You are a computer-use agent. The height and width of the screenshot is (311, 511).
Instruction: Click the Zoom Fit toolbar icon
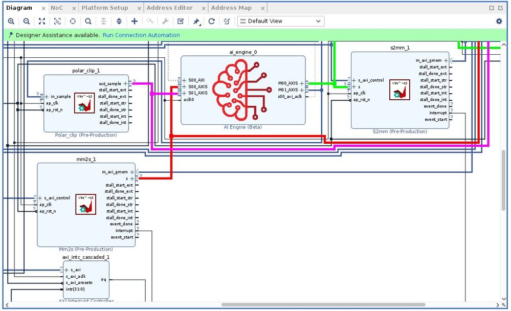click(42, 21)
